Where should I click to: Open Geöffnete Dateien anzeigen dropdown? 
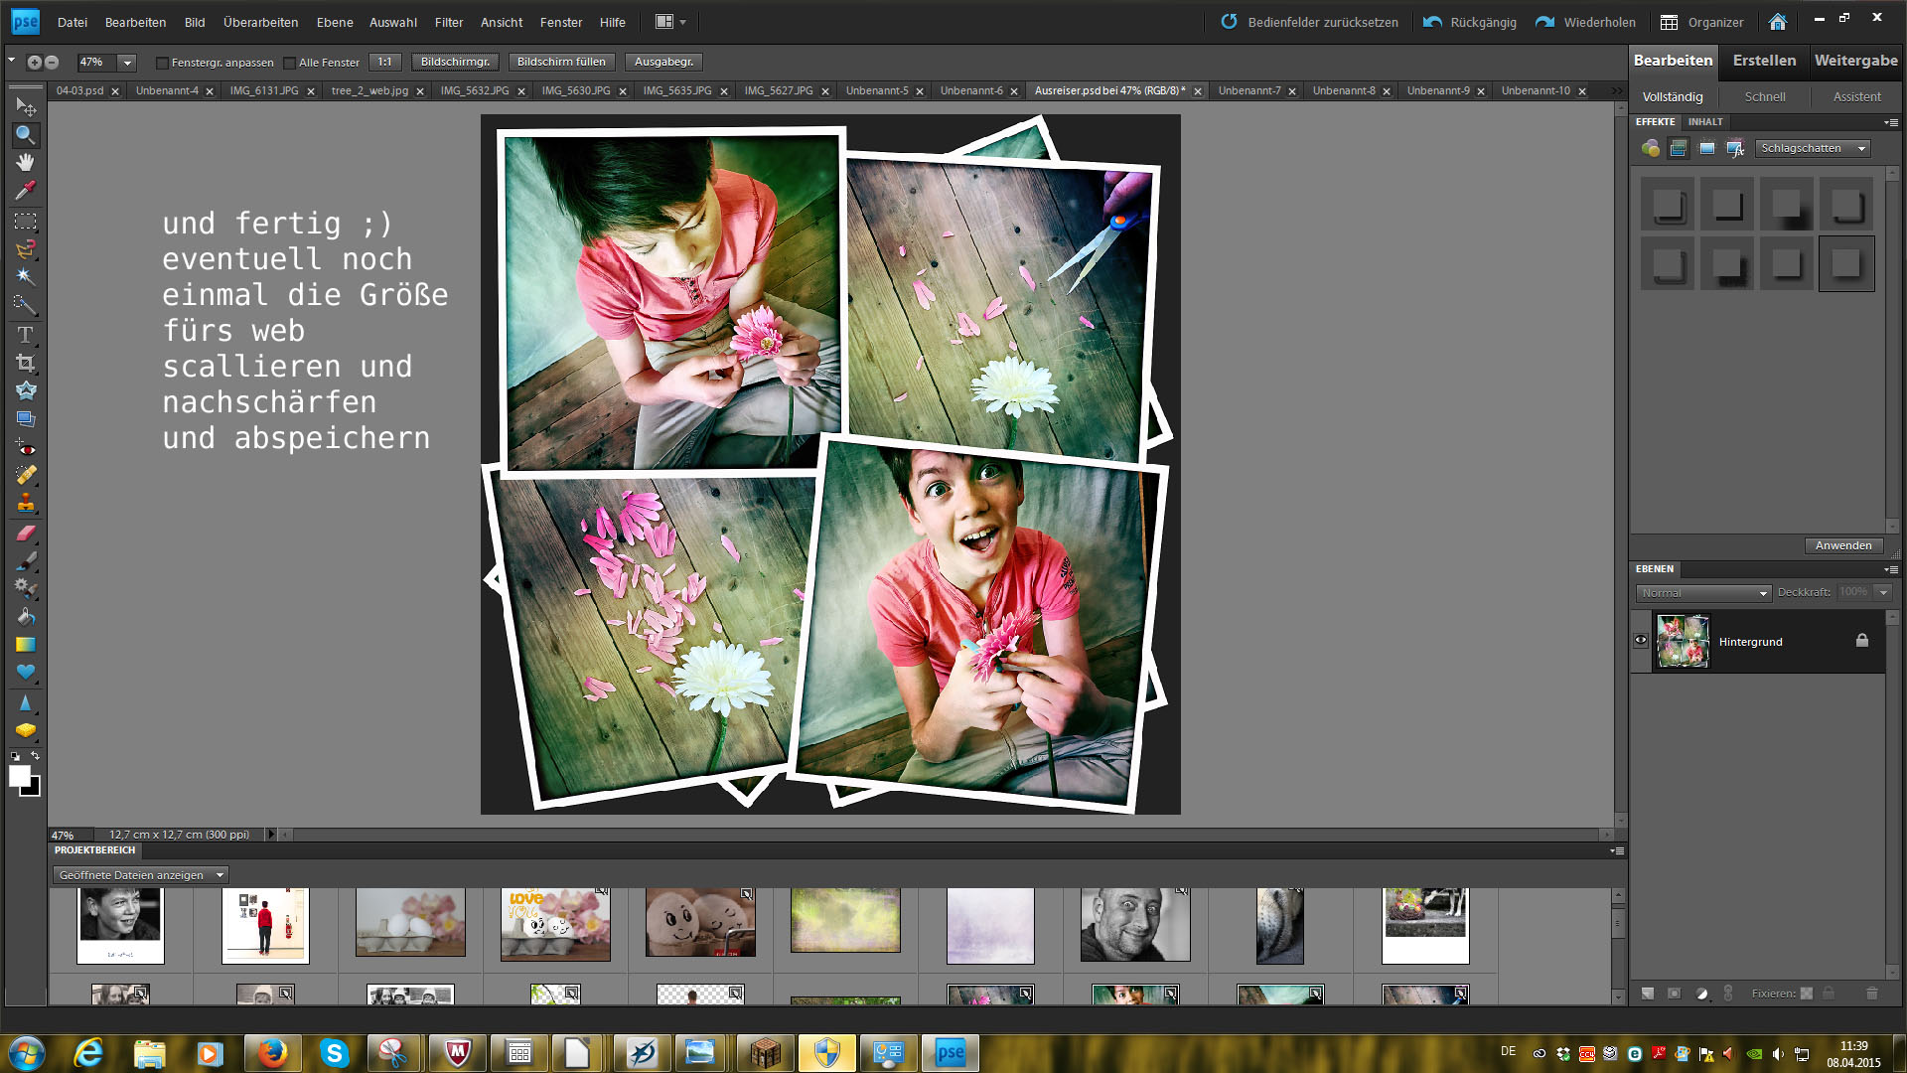[140, 875]
